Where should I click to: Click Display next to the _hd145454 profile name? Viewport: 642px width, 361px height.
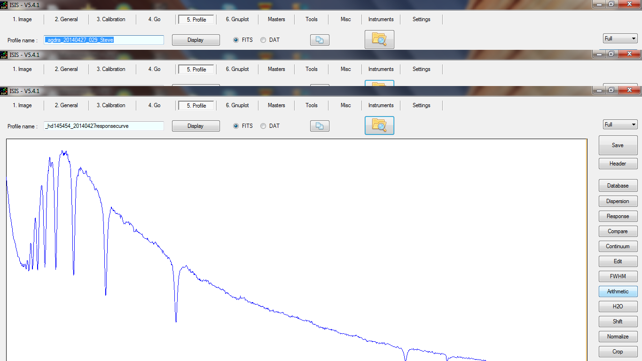coord(196,126)
